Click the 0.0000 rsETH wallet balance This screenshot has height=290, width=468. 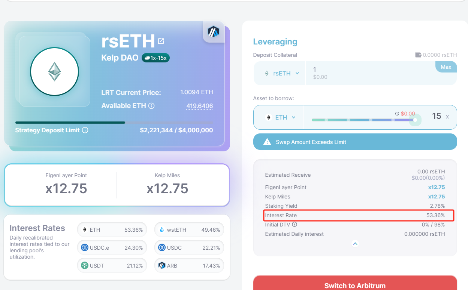pyautogui.click(x=440, y=55)
